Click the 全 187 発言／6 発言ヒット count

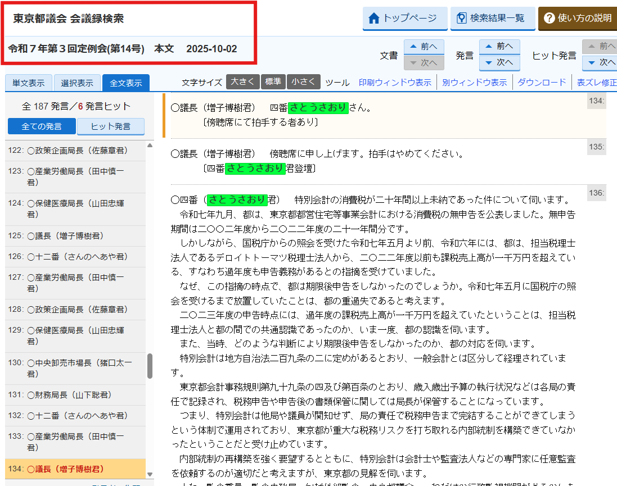pyautogui.click(x=76, y=106)
